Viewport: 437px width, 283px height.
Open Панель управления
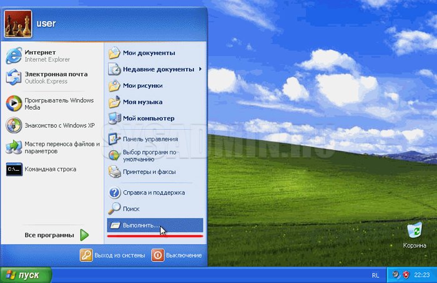(150, 139)
